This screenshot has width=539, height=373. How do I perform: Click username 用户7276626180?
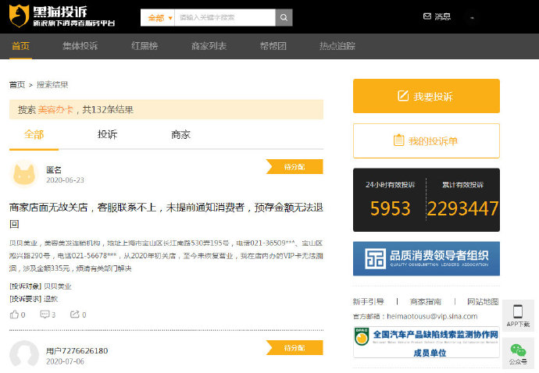[77, 350]
